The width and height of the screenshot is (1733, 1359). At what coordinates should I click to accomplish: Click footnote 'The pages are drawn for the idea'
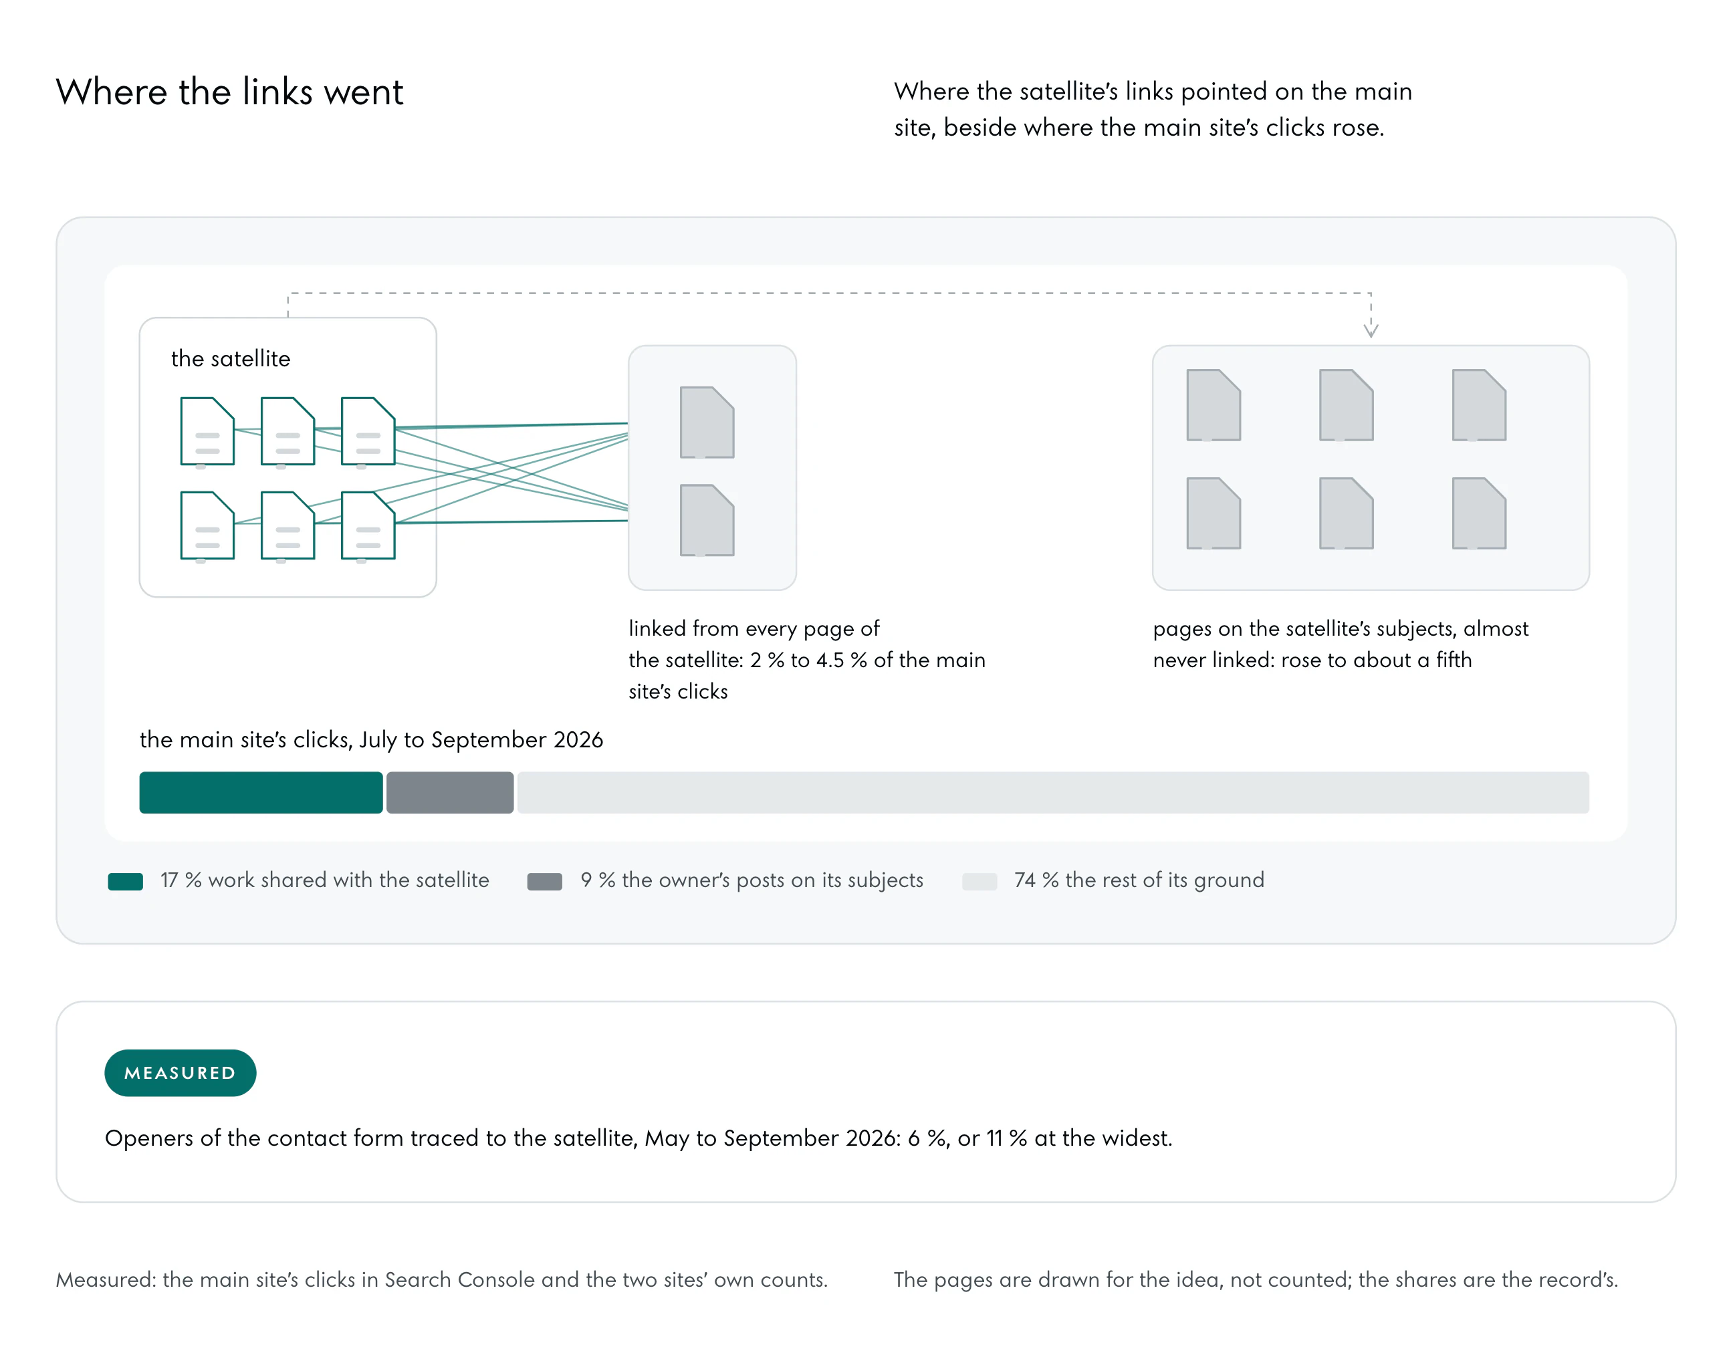1256,1279
